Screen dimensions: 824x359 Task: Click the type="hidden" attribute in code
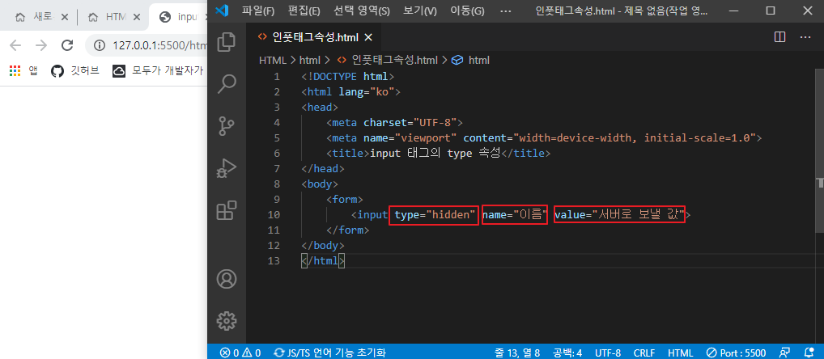pos(434,214)
